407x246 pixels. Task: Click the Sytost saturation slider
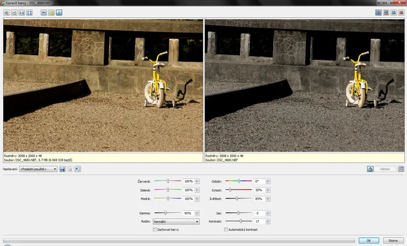pos(239,190)
